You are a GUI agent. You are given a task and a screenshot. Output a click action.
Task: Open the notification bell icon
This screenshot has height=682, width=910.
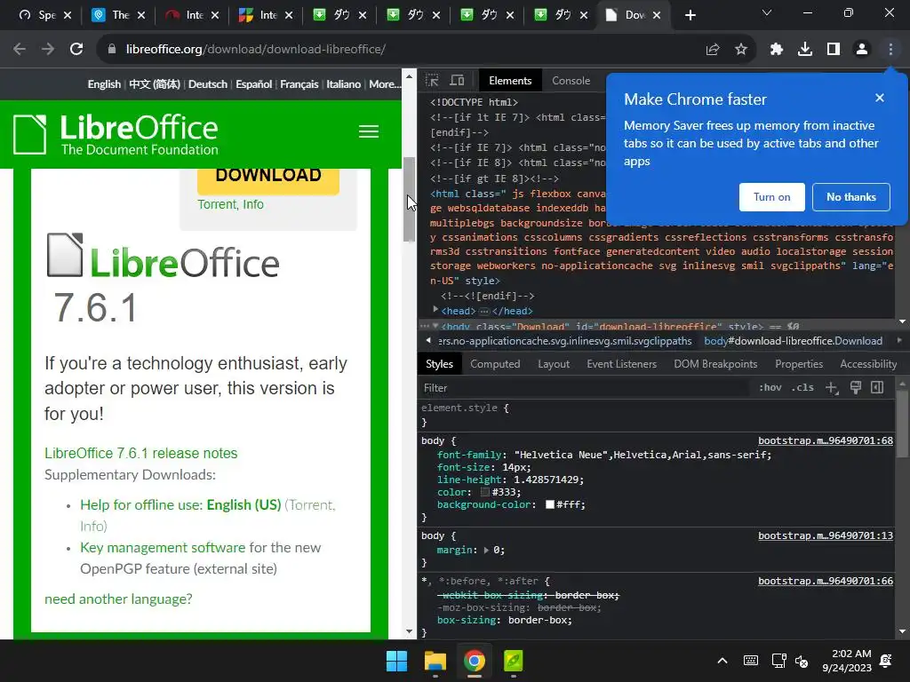point(886,661)
